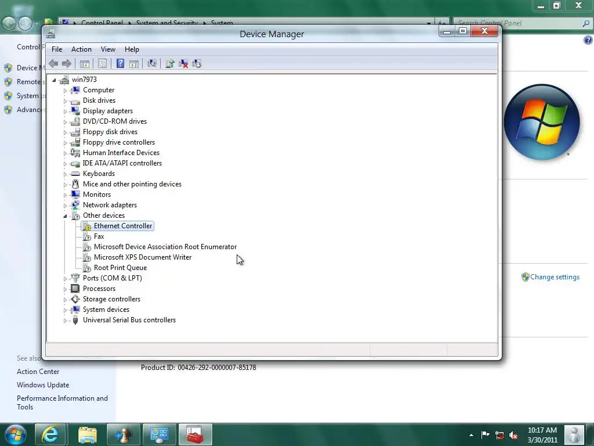
Task: Expand the Computer category
Action: (x=65, y=91)
